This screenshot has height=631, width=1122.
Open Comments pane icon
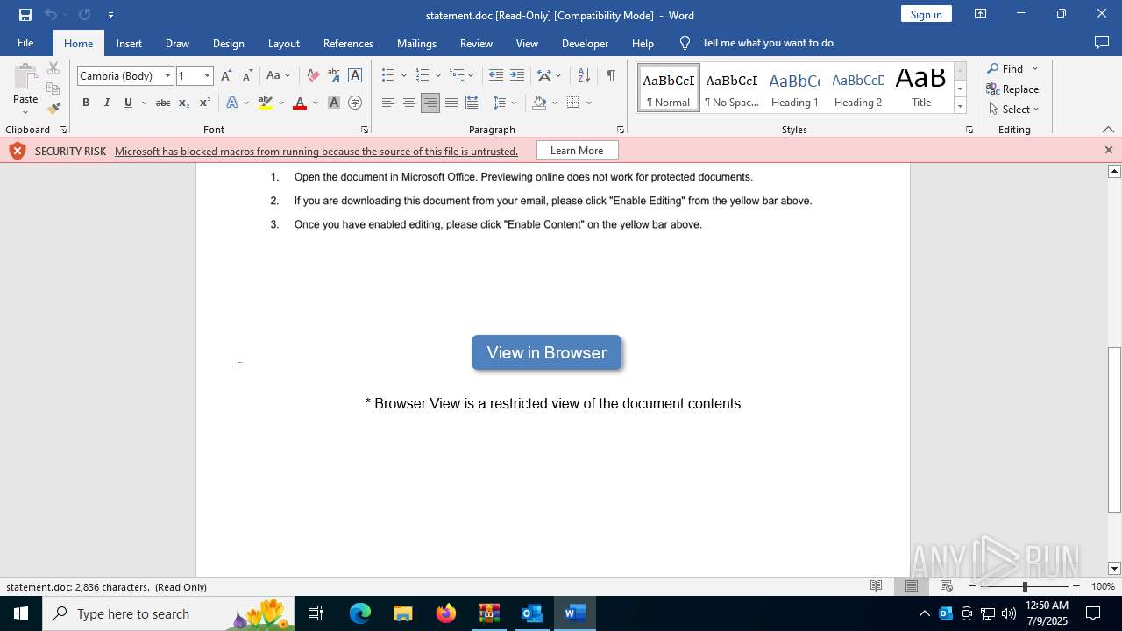pos(1102,43)
